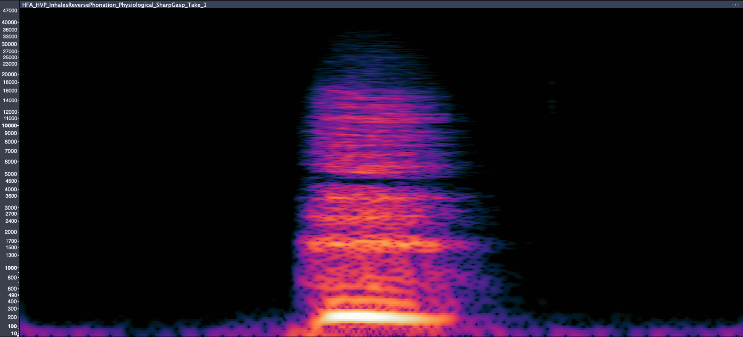Screen dimensions: 743x337
Task: Click the 490 frequency axis label
Action: 13,295
